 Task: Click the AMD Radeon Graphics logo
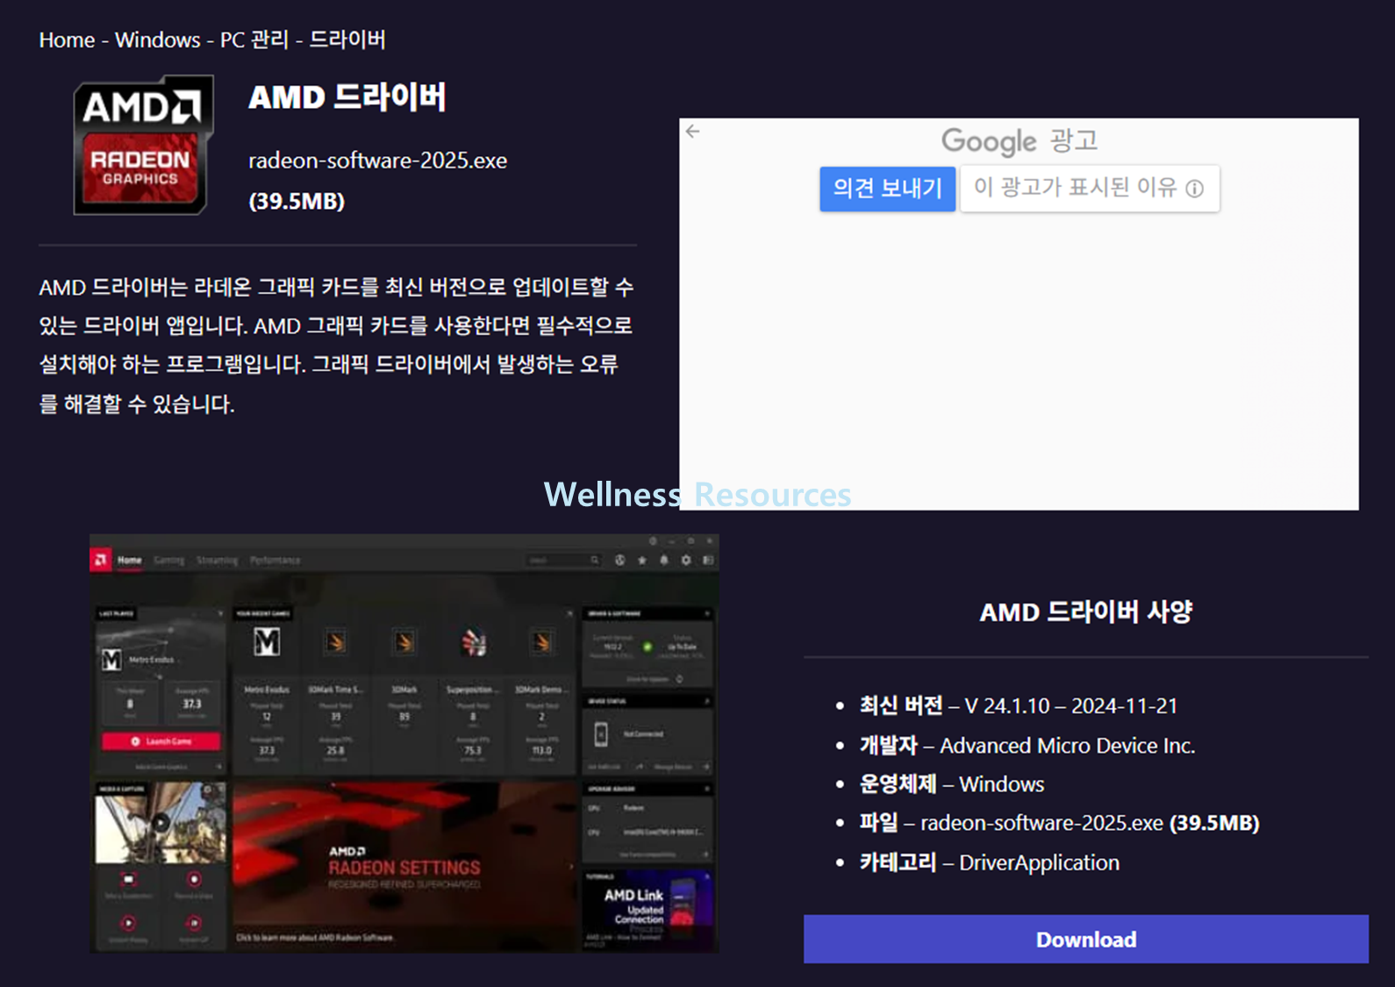[143, 145]
